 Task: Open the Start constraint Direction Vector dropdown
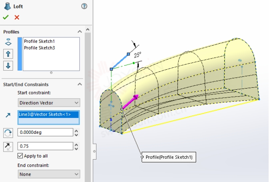[49, 103]
